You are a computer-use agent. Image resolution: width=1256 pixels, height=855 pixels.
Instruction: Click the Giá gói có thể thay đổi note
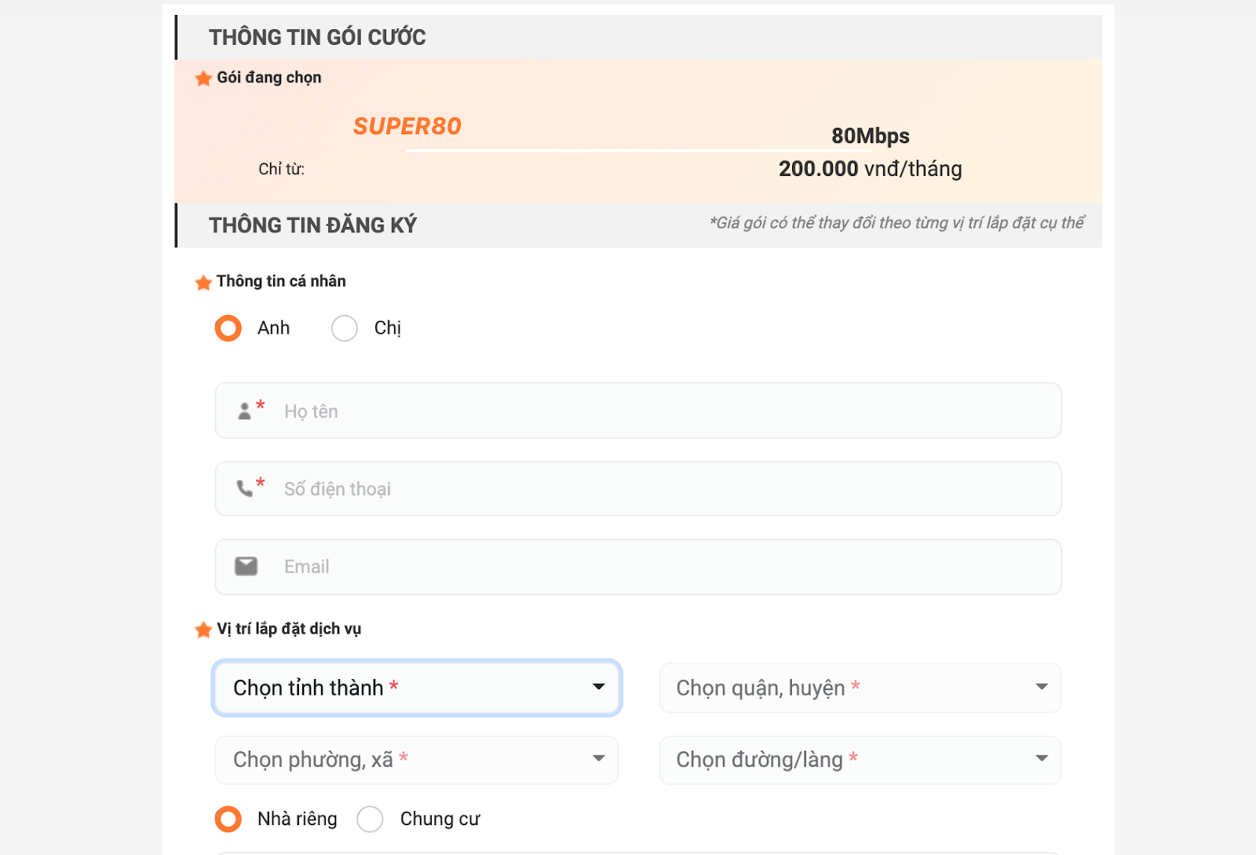tap(896, 223)
